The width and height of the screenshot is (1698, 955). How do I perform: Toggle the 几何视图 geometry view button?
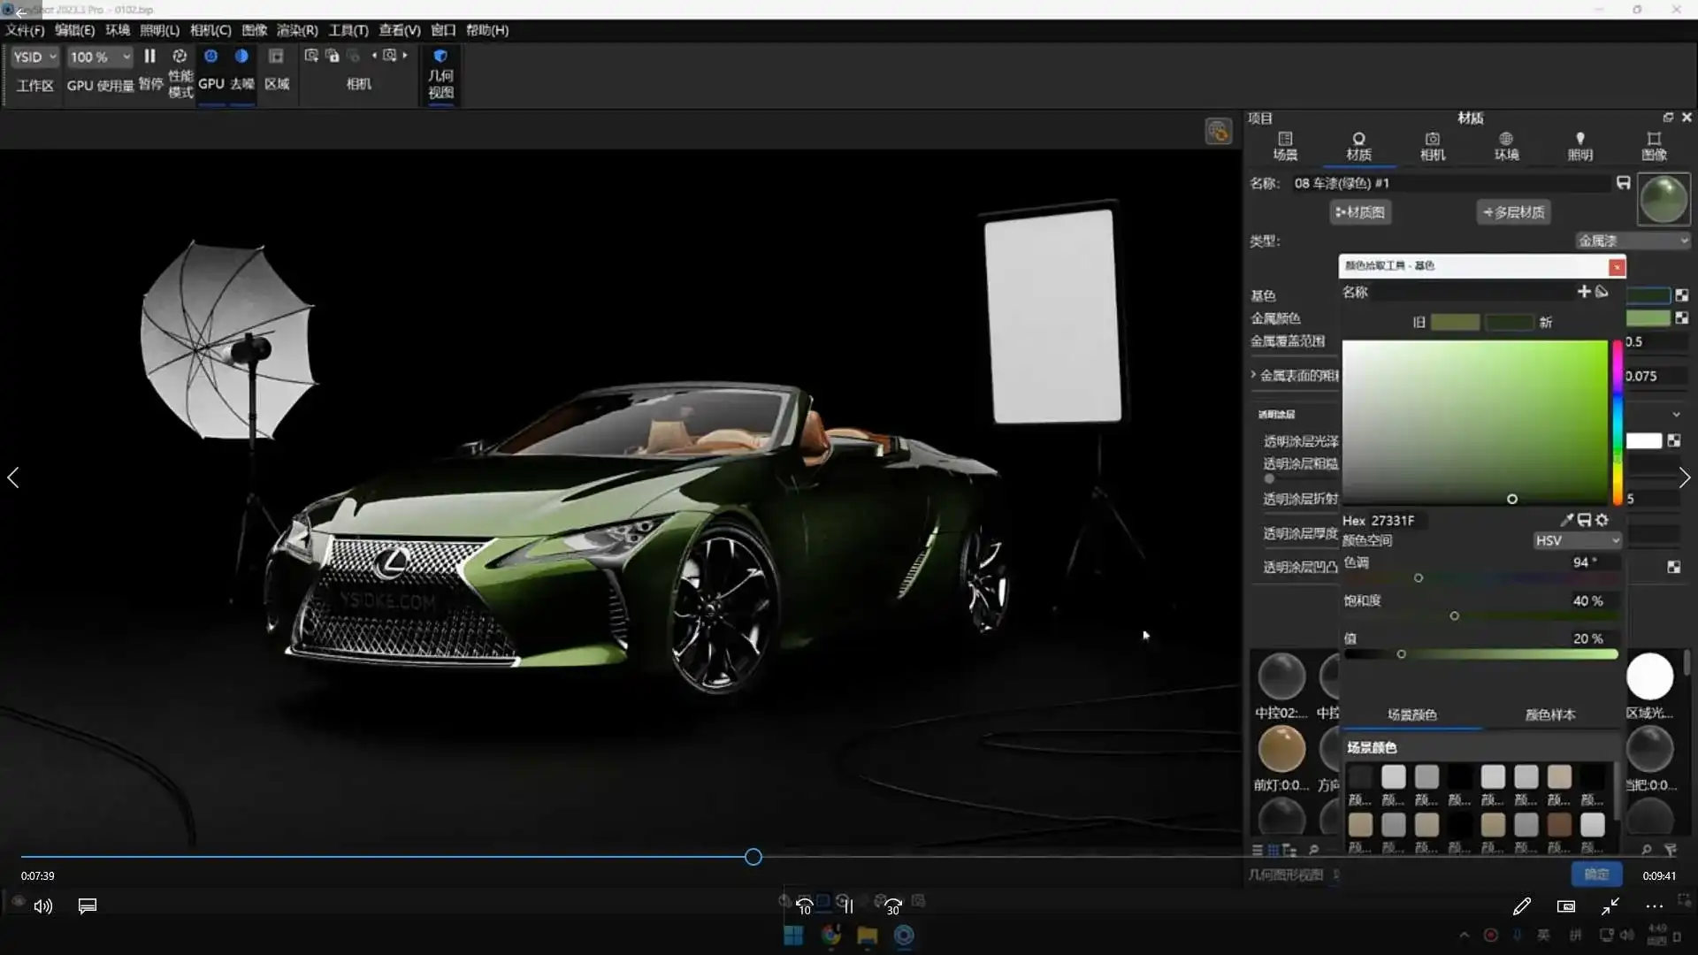pyautogui.click(x=440, y=57)
